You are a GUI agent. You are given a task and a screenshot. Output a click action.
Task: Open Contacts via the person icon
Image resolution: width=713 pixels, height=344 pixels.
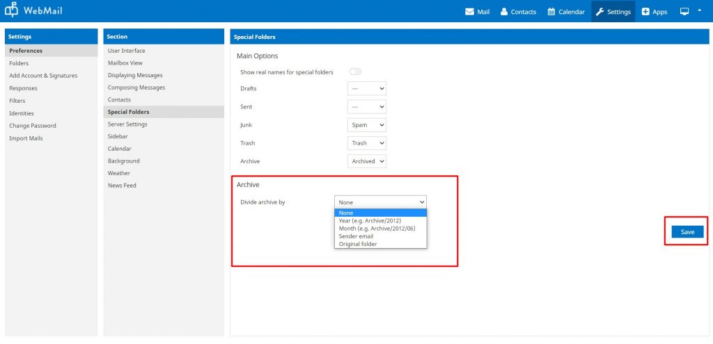point(504,12)
